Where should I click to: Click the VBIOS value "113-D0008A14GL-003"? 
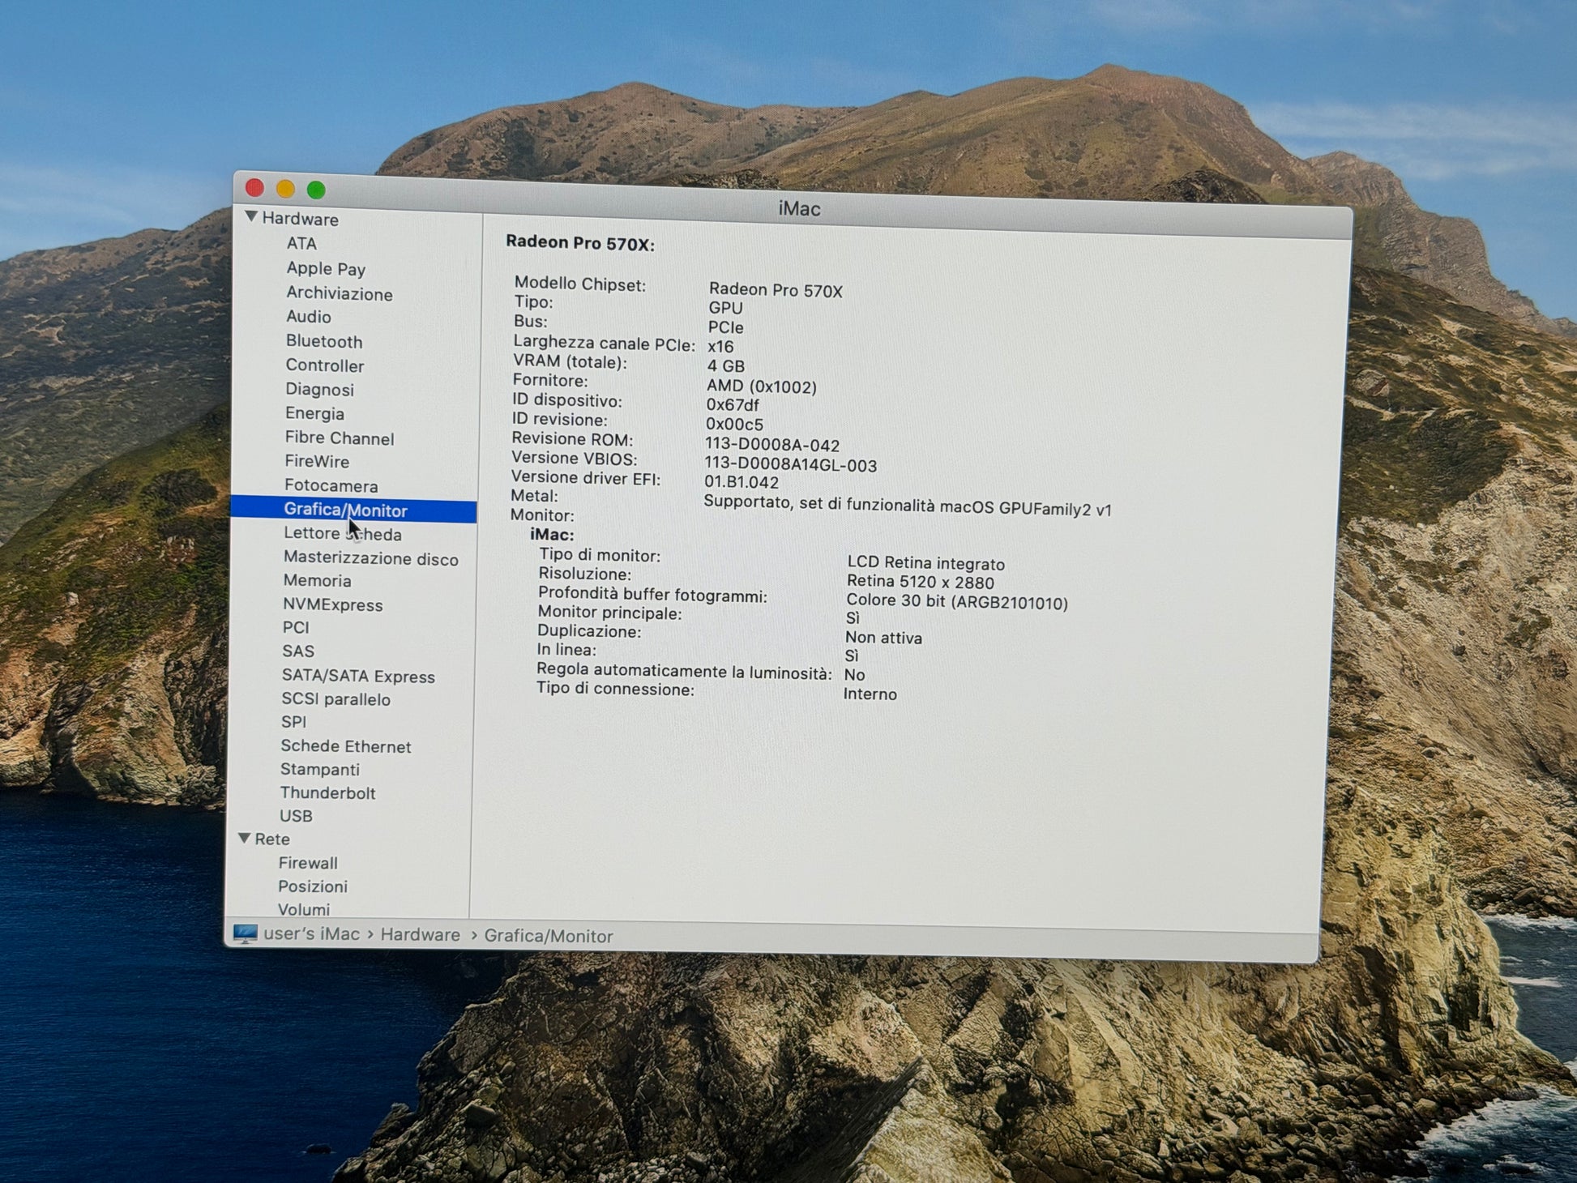tap(790, 464)
